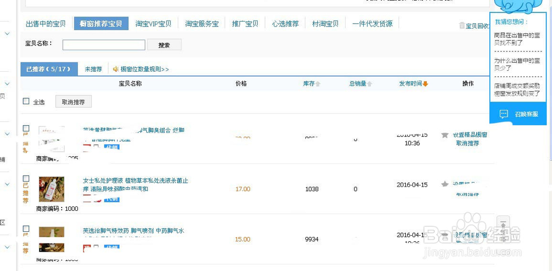Click the sort arrow next to 总销量

click(x=370, y=84)
